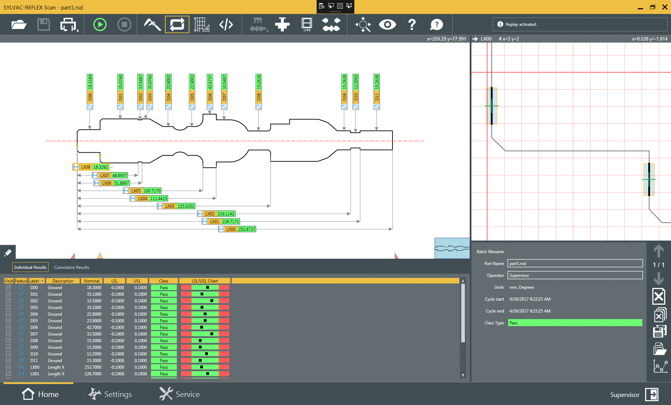Toggle visibility checkbox for D06

(8, 327)
